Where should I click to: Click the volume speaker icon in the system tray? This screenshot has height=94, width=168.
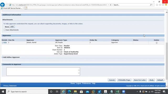(x=152, y=92)
